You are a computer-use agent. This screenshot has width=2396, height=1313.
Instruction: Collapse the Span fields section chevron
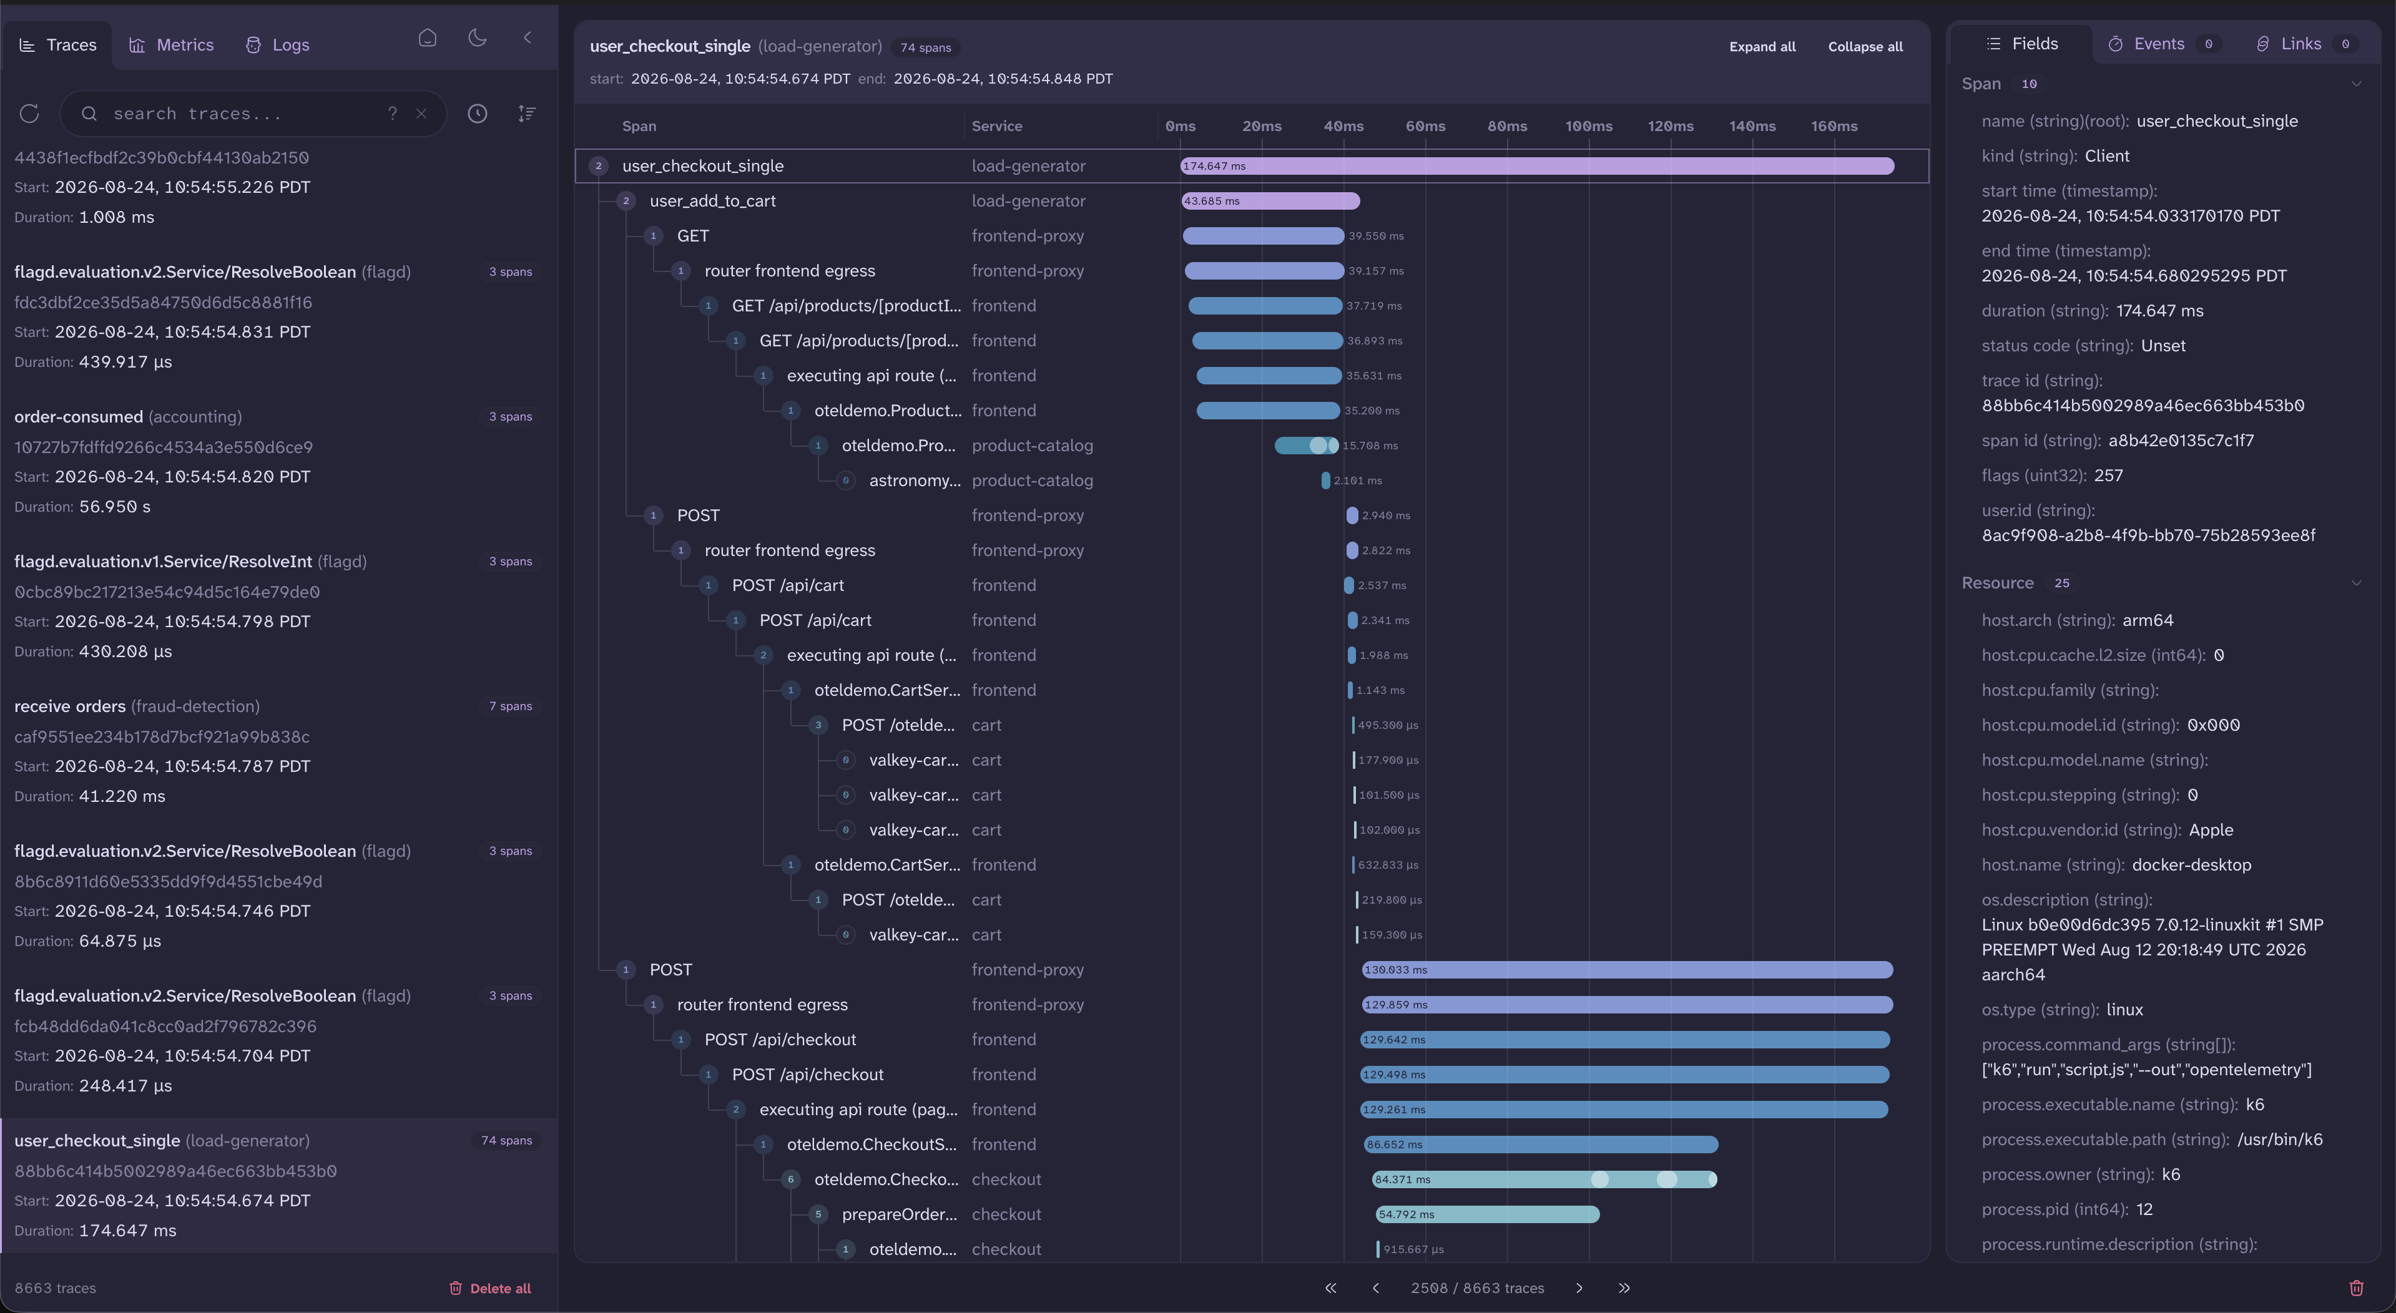click(2356, 84)
